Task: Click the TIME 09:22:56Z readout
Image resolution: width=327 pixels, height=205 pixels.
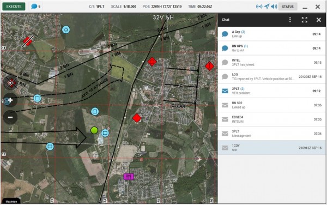Action: point(200,7)
